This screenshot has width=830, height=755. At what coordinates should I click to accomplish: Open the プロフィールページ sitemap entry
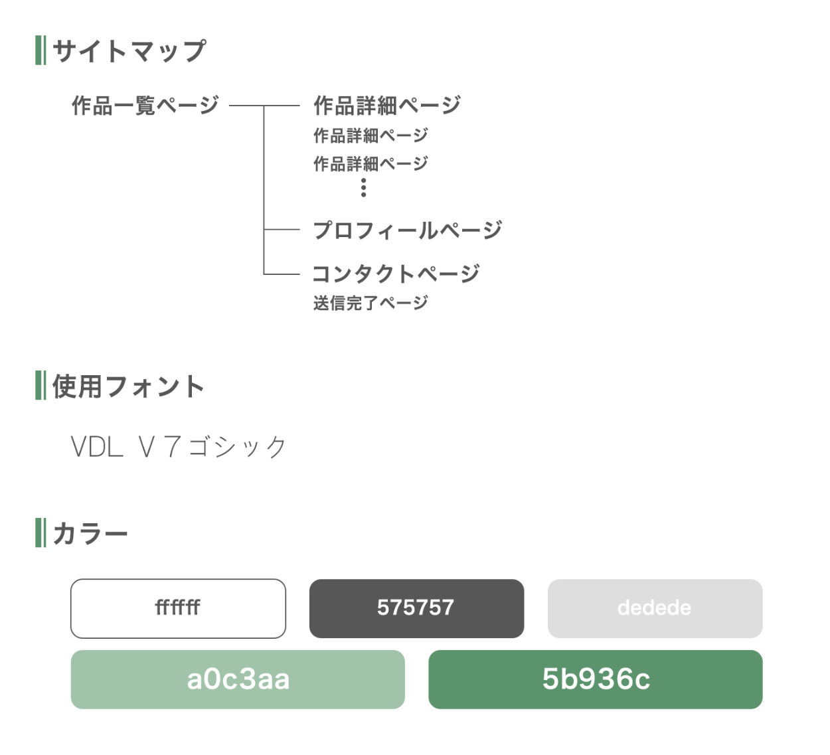407,230
